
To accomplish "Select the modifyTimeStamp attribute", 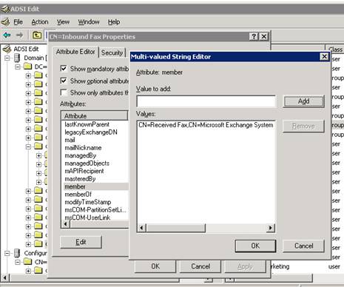I will pos(87,202).
